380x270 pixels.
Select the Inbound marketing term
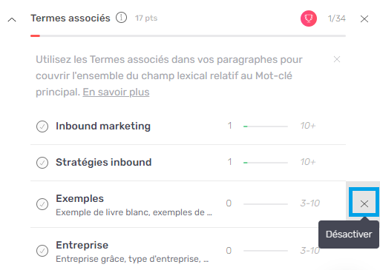tap(103, 126)
